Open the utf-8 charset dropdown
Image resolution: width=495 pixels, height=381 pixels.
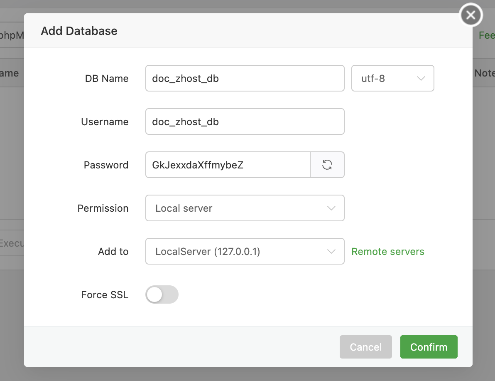point(392,78)
